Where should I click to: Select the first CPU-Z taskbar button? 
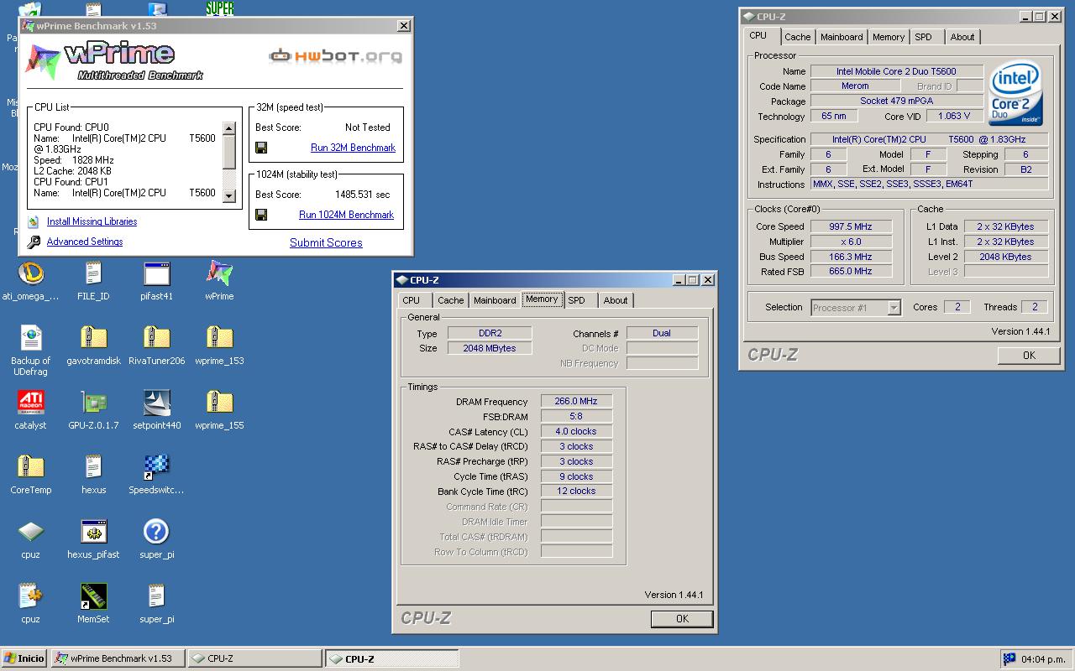pos(255,658)
